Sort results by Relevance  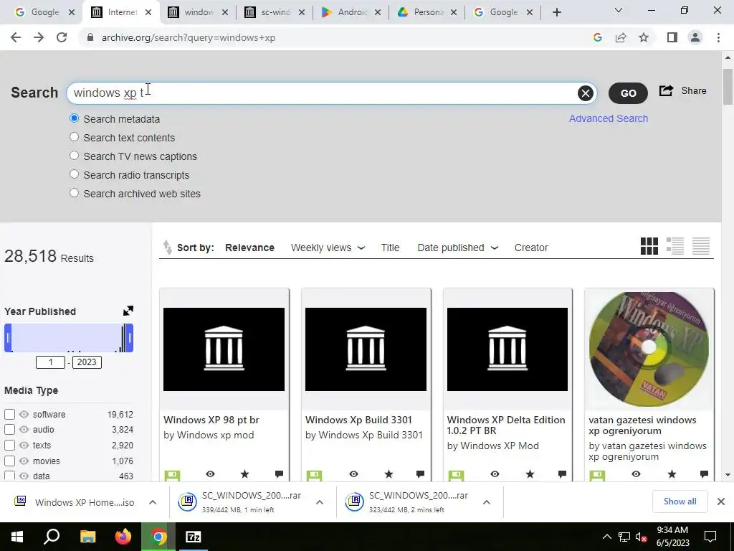coord(249,248)
